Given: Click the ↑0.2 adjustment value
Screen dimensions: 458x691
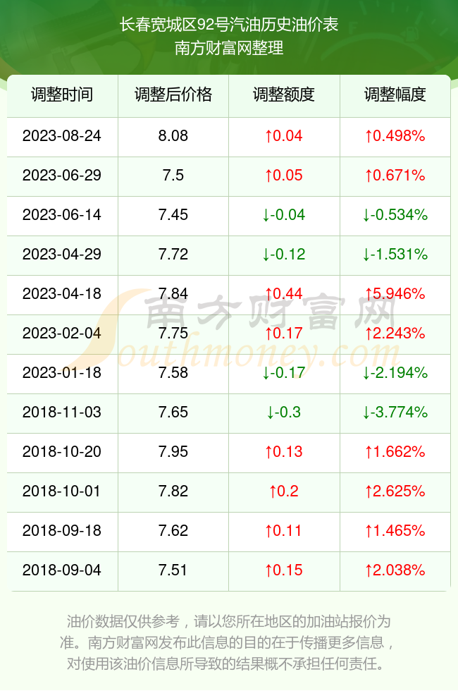Looking at the screenshot, I should point(284,491).
